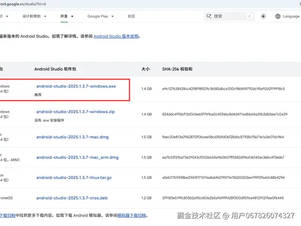Click the search magnifier icon
The image size is (301, 226).
(x=209, y=16)
